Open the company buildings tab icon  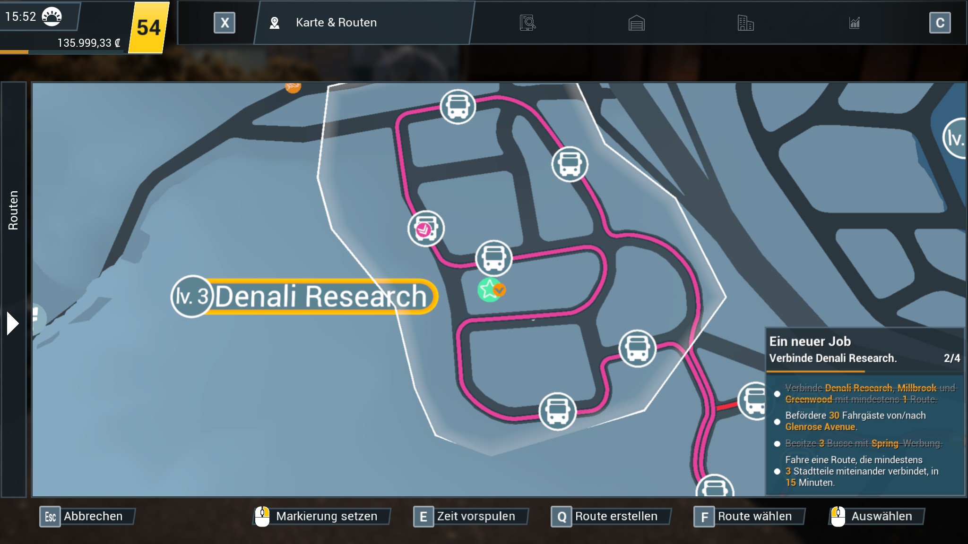745,23
